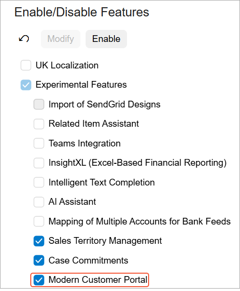This screenshot has width=240, height=291.
Task: Click the Enable button
Action: [x=106, y=39]
